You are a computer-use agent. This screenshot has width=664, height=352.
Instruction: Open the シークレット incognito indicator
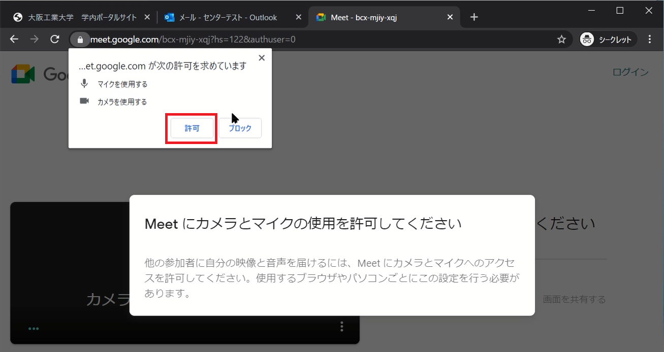(x=608, y=39)
